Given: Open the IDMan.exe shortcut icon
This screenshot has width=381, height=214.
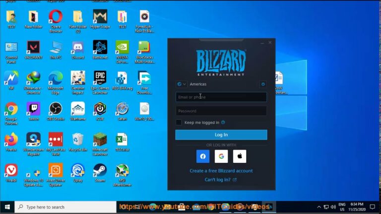Looking at the screenshot, I should pyautogui.click(x=33, y=83).
